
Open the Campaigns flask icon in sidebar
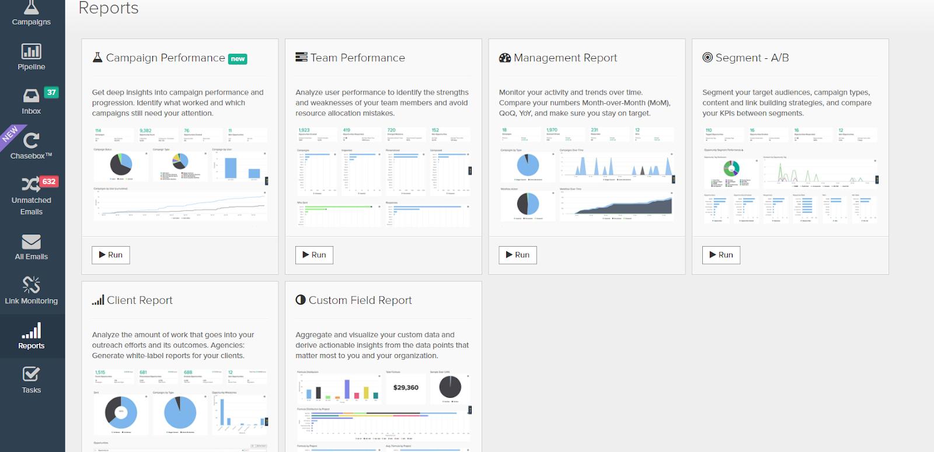pos(32,8)
